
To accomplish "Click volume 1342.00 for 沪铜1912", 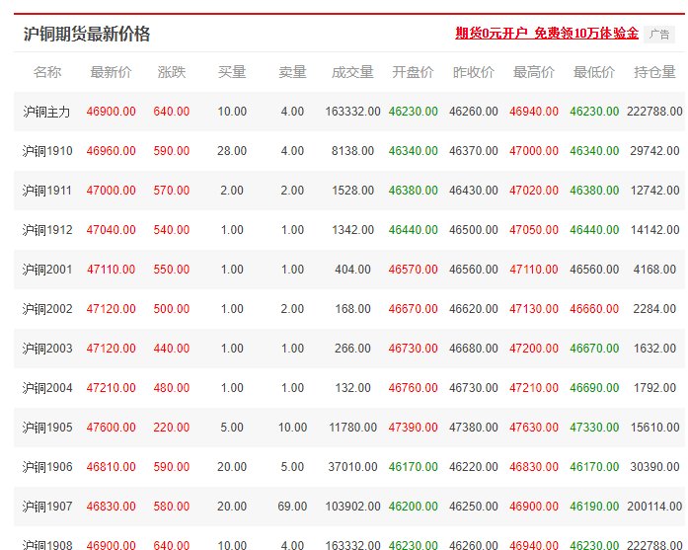I will click(x=352, y=230).
